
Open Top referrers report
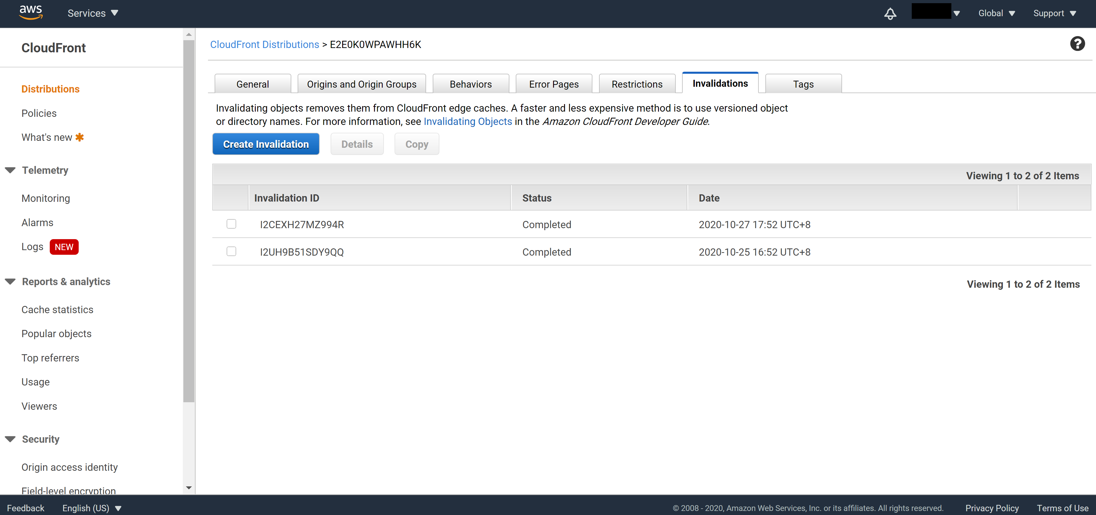click(x=50, y=358)
